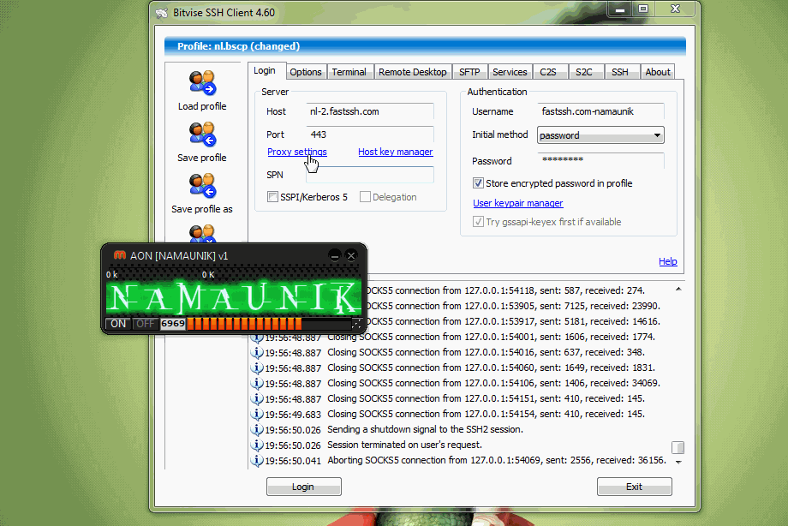Click the 'Profile: nl.bscp (changed)' header
Screen dimensions: 788x526
(x=425, y=46)
